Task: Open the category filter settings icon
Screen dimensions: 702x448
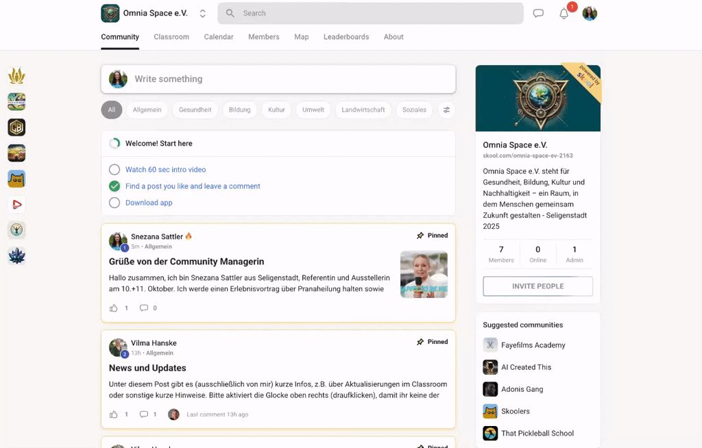Action: pyautogui.click(x=446, y=110)
